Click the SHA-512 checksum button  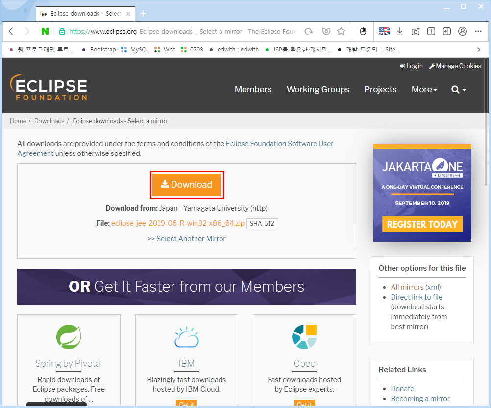262,224
